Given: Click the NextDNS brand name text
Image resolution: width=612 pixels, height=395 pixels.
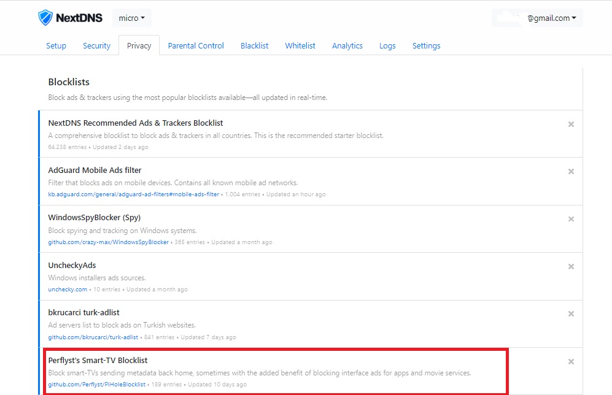Looking at the screenshot, I should coord(79,18).
